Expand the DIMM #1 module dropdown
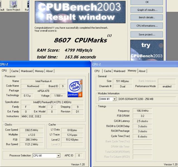Image resolution: width=178 pixels, height=167 pixels. coord(114,99)
